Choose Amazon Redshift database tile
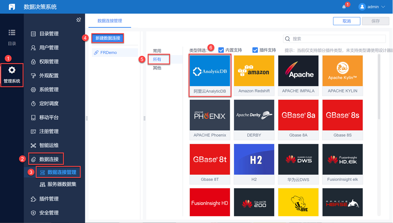The image size is (393, 223). click(254, 75)
